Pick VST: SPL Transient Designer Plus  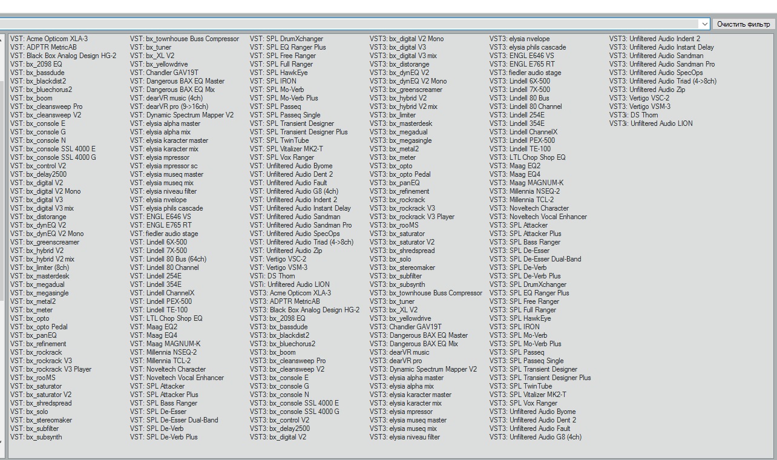click(x=299, y=132)
